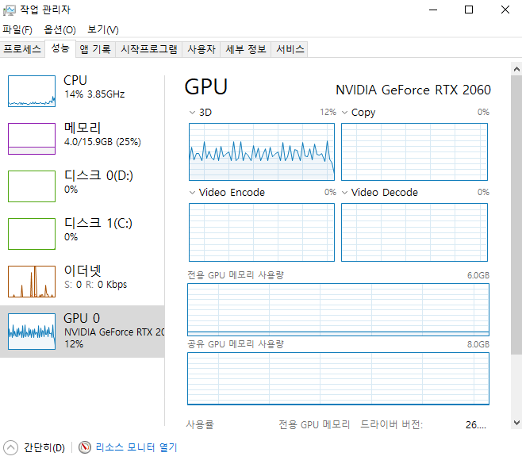Click the 간단히(D) button

pyautogui.click(x=44, y=447)
